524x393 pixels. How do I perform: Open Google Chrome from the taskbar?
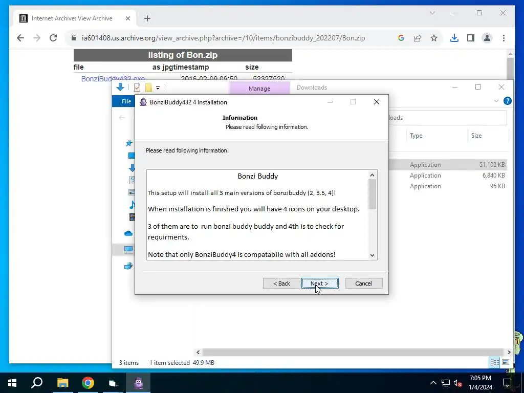(88, 383)
